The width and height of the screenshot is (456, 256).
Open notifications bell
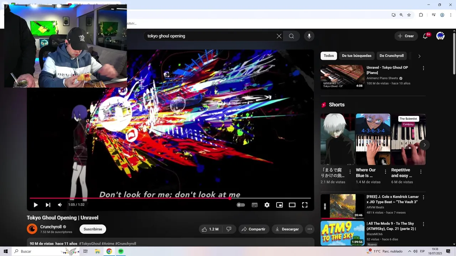click(425, 36)
